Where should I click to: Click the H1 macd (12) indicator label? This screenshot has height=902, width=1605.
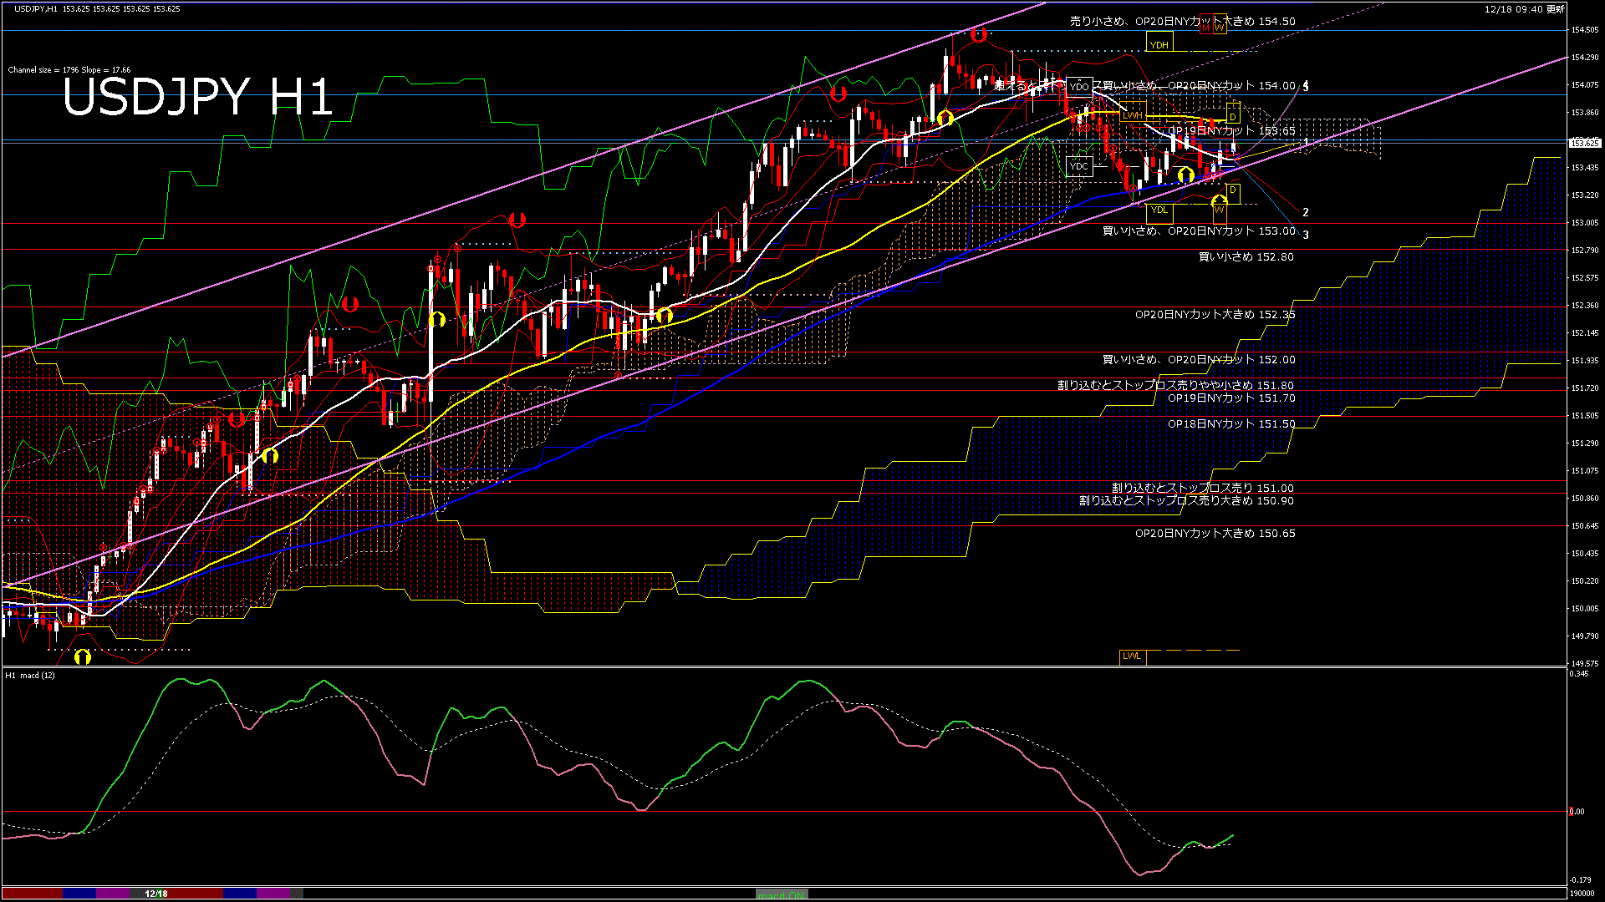(30, 675)
